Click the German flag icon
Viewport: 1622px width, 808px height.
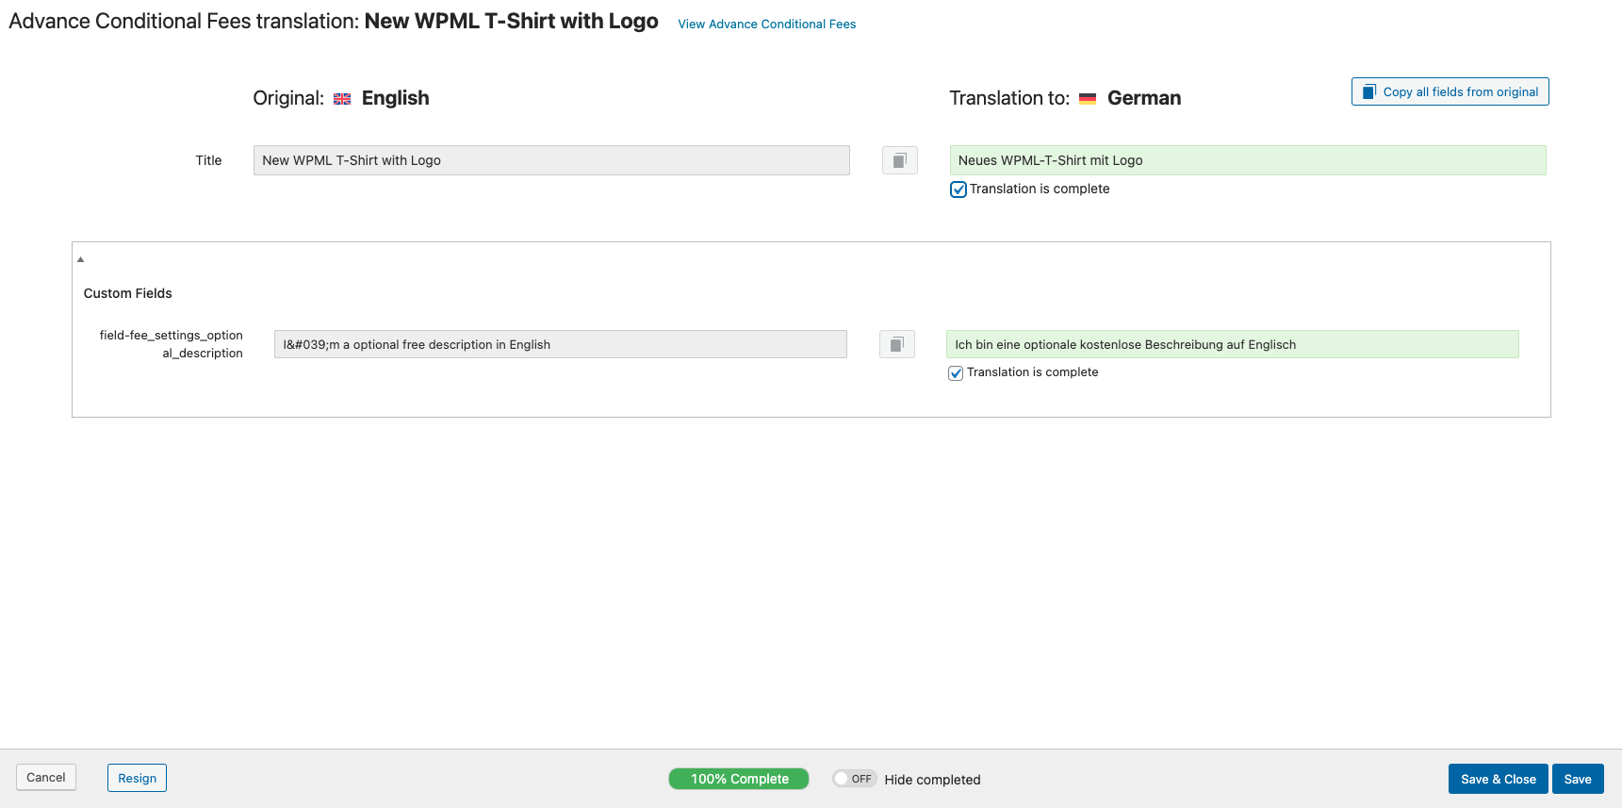[x=1088, y=99]
